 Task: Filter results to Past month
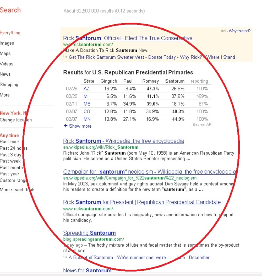tap(12, 167)
